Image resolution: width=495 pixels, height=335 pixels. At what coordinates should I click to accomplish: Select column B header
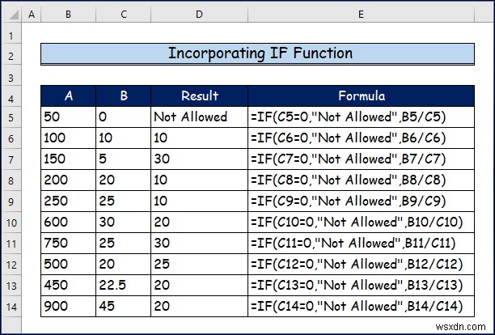click(68, 15)
